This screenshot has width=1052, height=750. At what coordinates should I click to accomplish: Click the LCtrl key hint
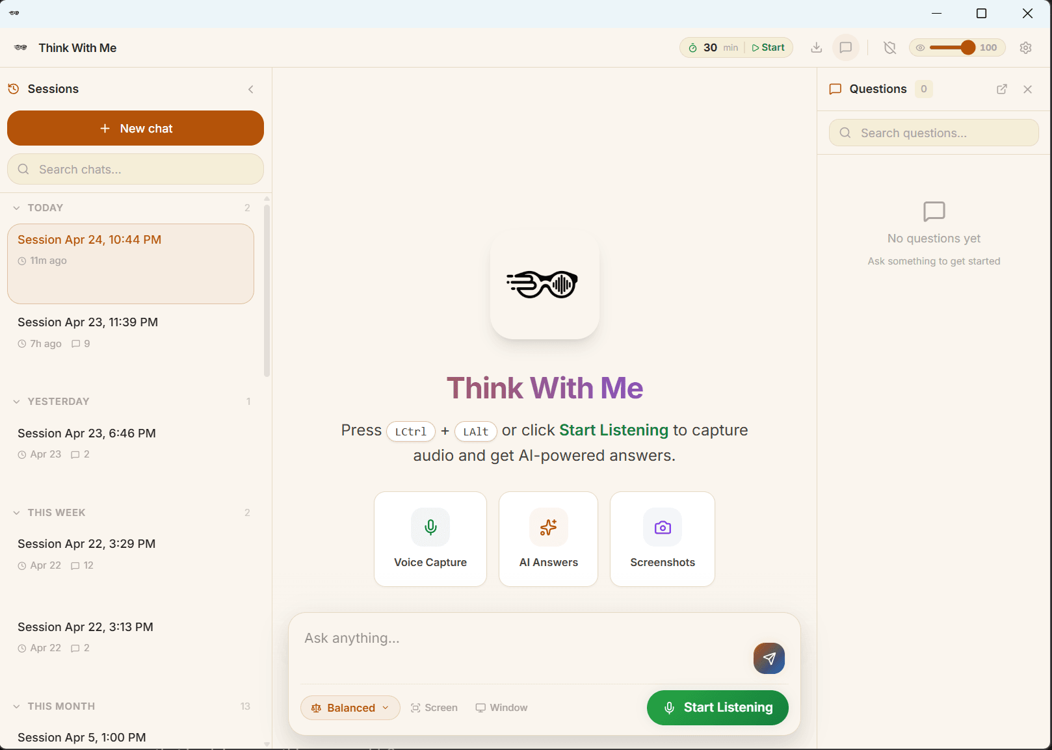pyautogui.click(x=411, y=432)
